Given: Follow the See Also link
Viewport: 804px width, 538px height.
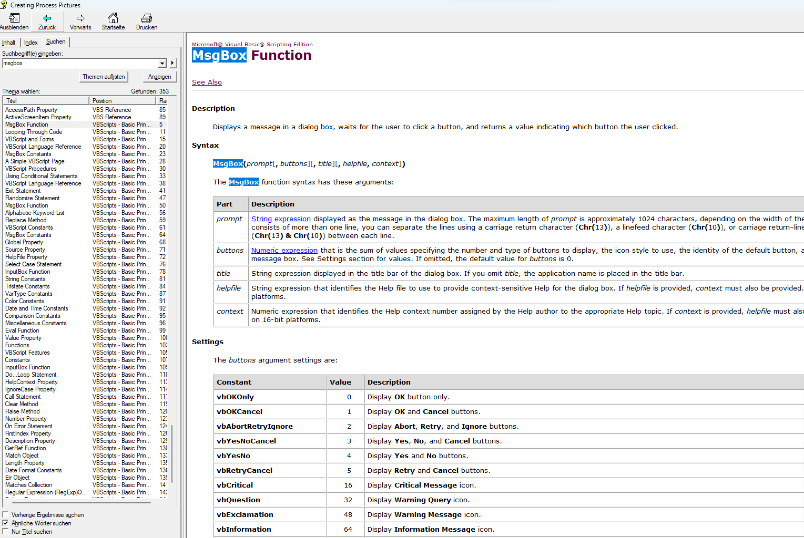Looking at the screenshot, I should click(x=207, y=82).
